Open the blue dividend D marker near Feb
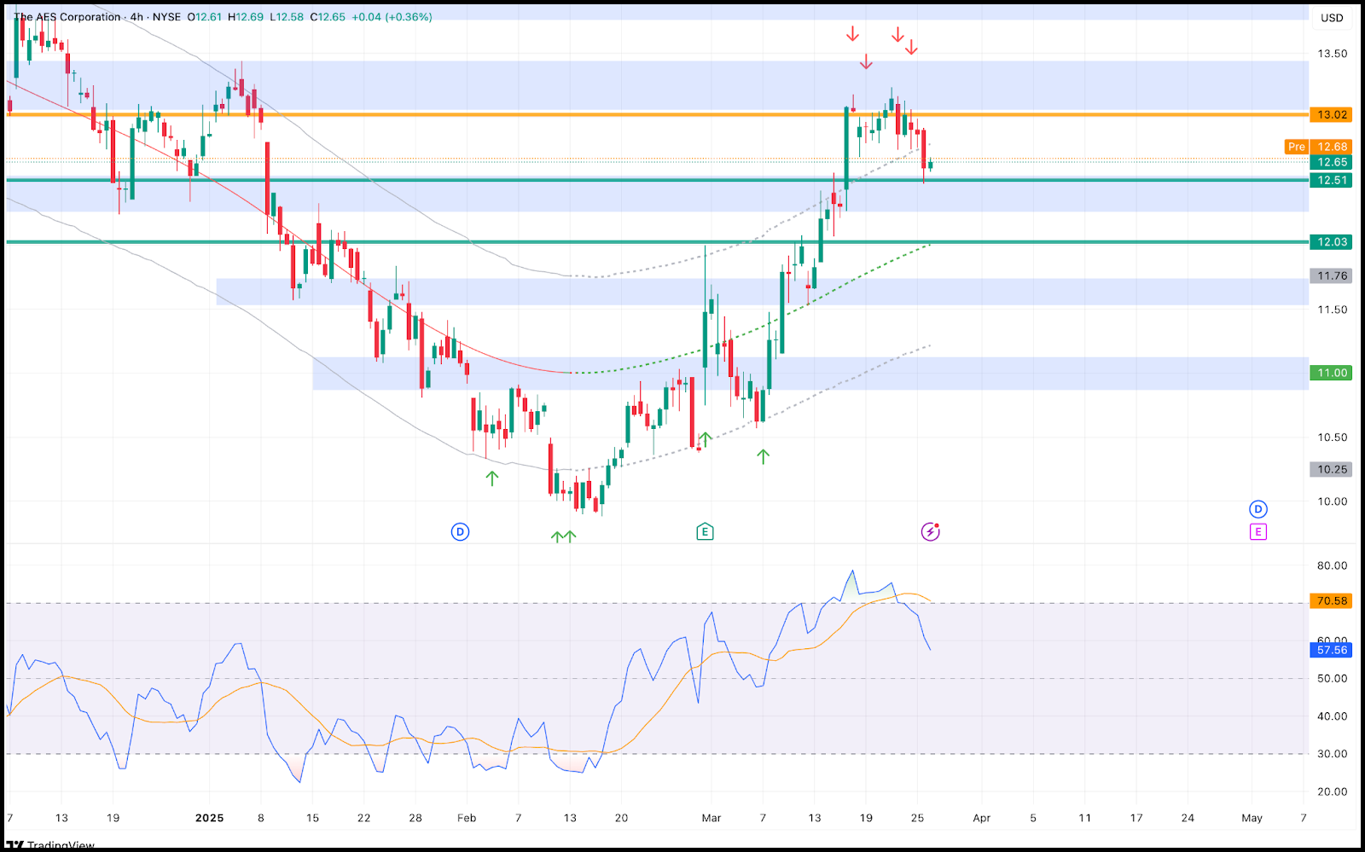The image size is (1365, 852). pos(460,532)
